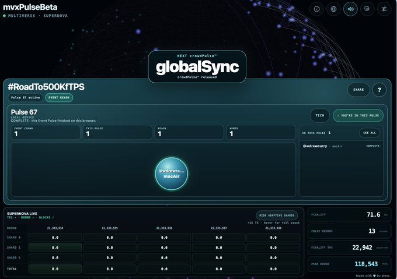Click the EVENT READY badge
Screen dimensions: 397x279
59,98
